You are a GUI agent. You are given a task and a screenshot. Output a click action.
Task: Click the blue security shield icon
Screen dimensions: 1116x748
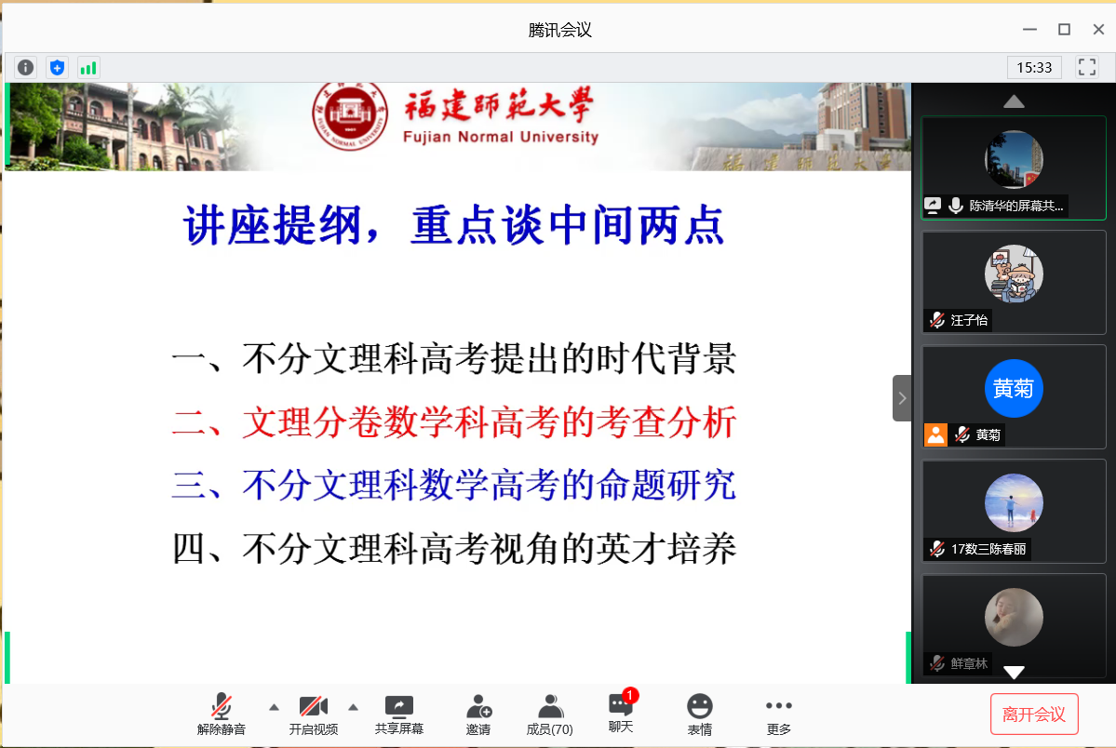57,67
